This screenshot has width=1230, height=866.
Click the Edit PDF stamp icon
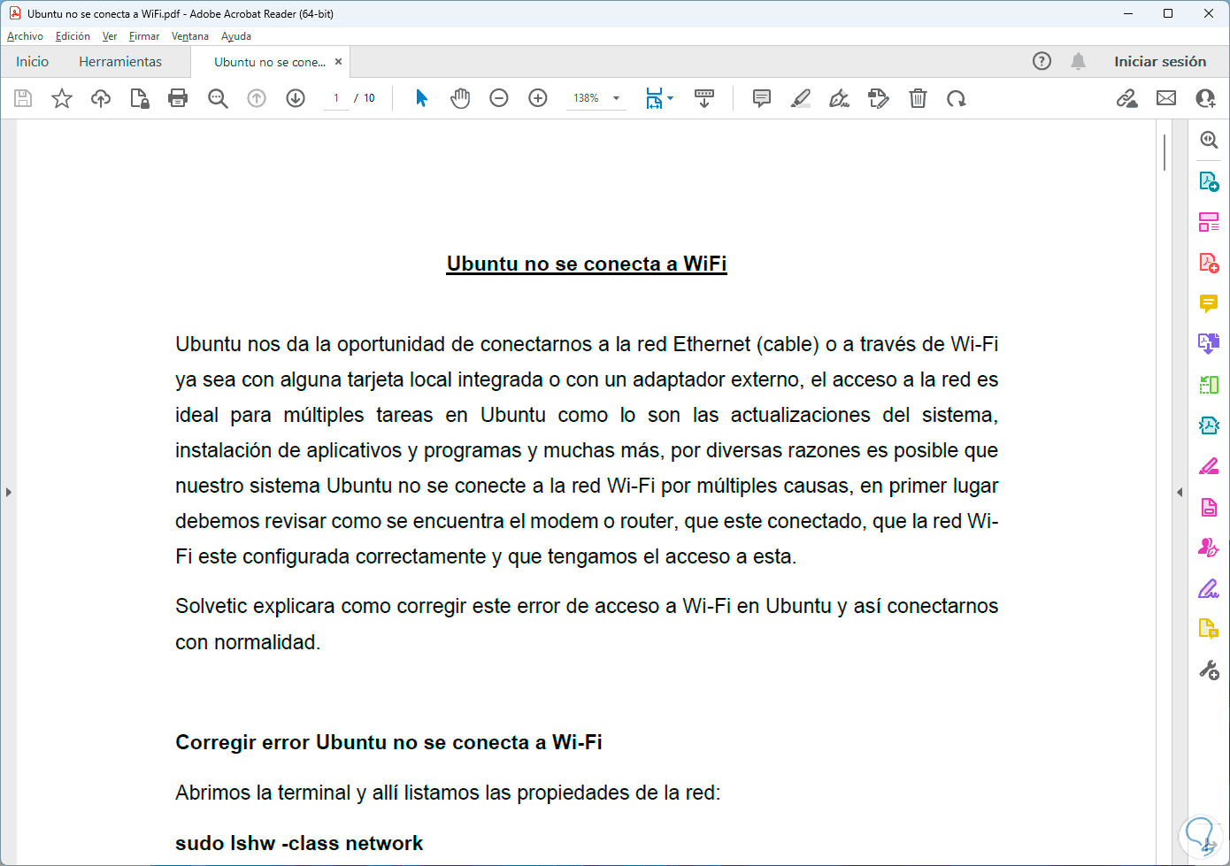pos(879,98)
